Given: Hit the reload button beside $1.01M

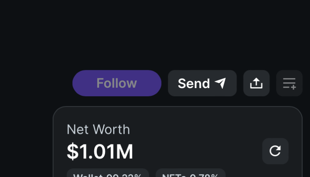Looking at the screenshot, I should (x=275, y=151).
